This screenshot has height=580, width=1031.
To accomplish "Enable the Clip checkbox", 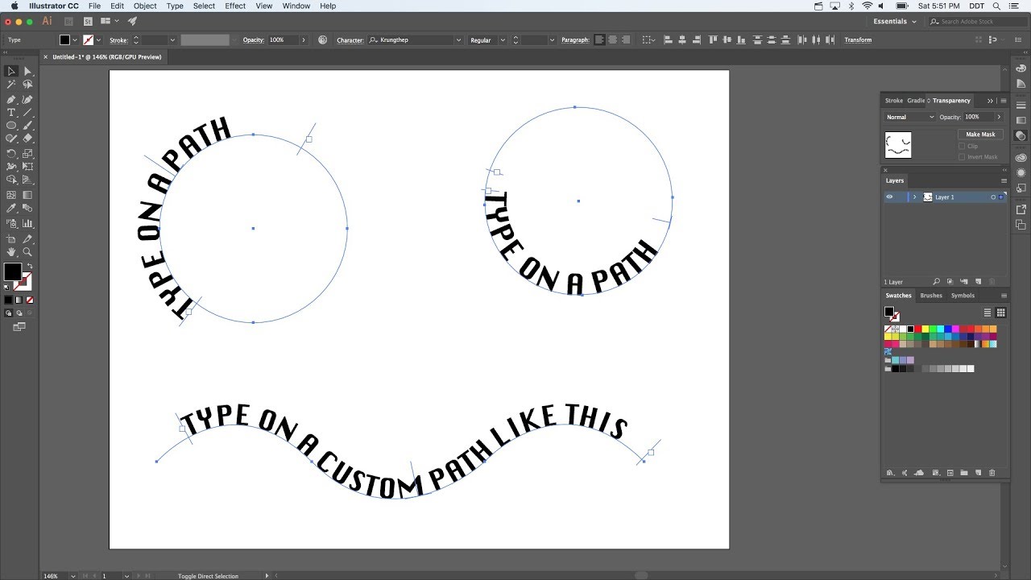I will pos(962,146).
